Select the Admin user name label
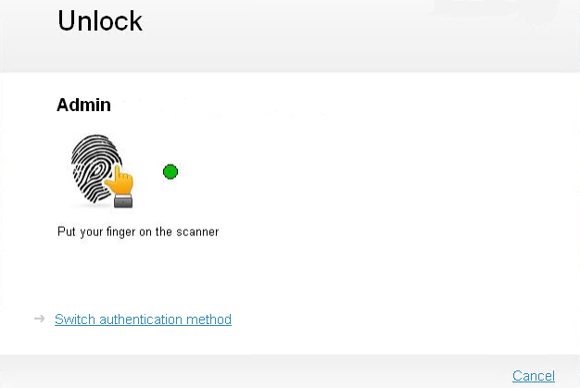Screen dimensions: 580x388 [x=83, y=105]
